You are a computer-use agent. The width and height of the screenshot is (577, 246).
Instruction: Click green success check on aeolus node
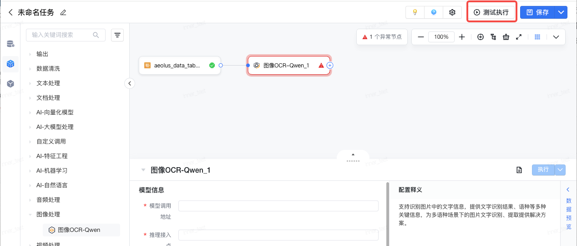coord(212,65)
